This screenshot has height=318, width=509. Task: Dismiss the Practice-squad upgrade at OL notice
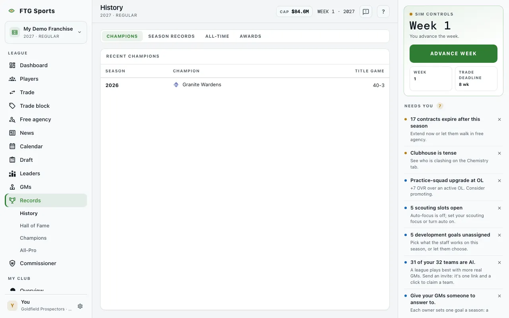499,180
